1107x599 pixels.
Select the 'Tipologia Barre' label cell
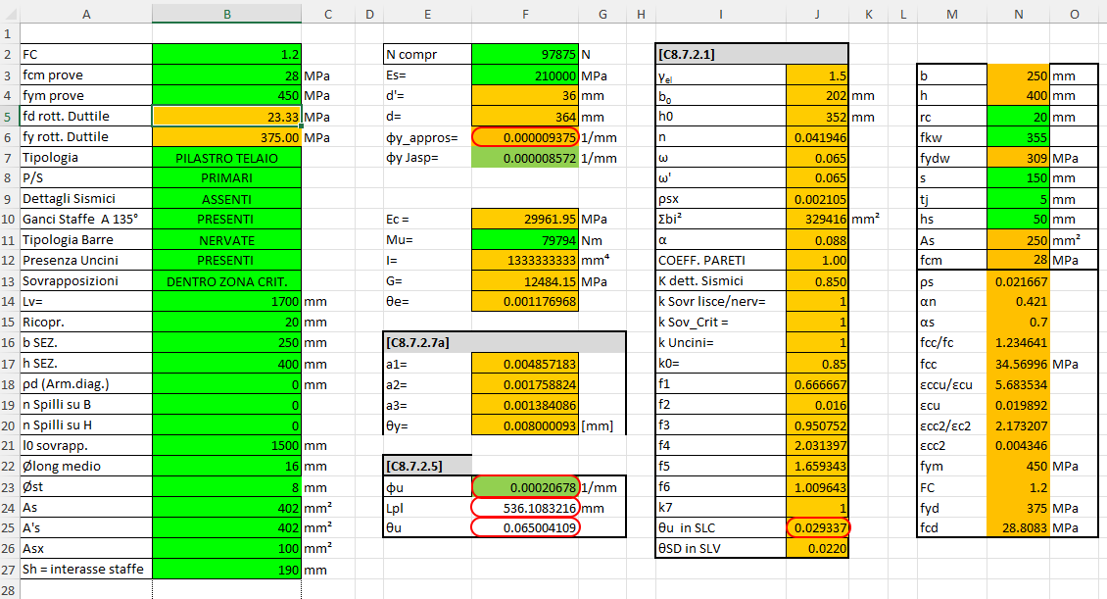pos(86,240)
